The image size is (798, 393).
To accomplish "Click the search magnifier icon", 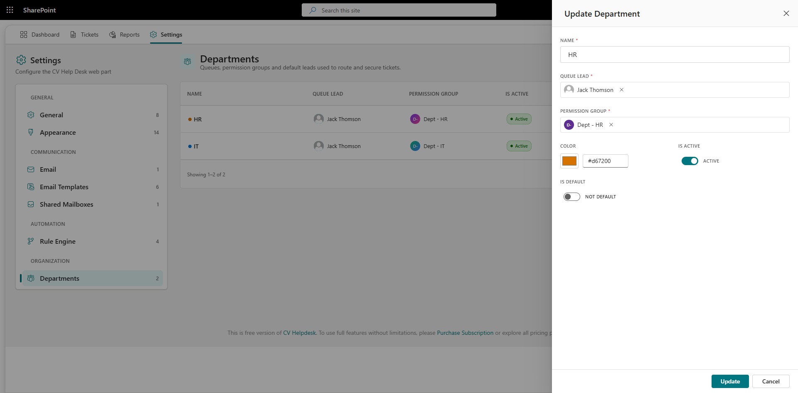I will coord(313,10).
